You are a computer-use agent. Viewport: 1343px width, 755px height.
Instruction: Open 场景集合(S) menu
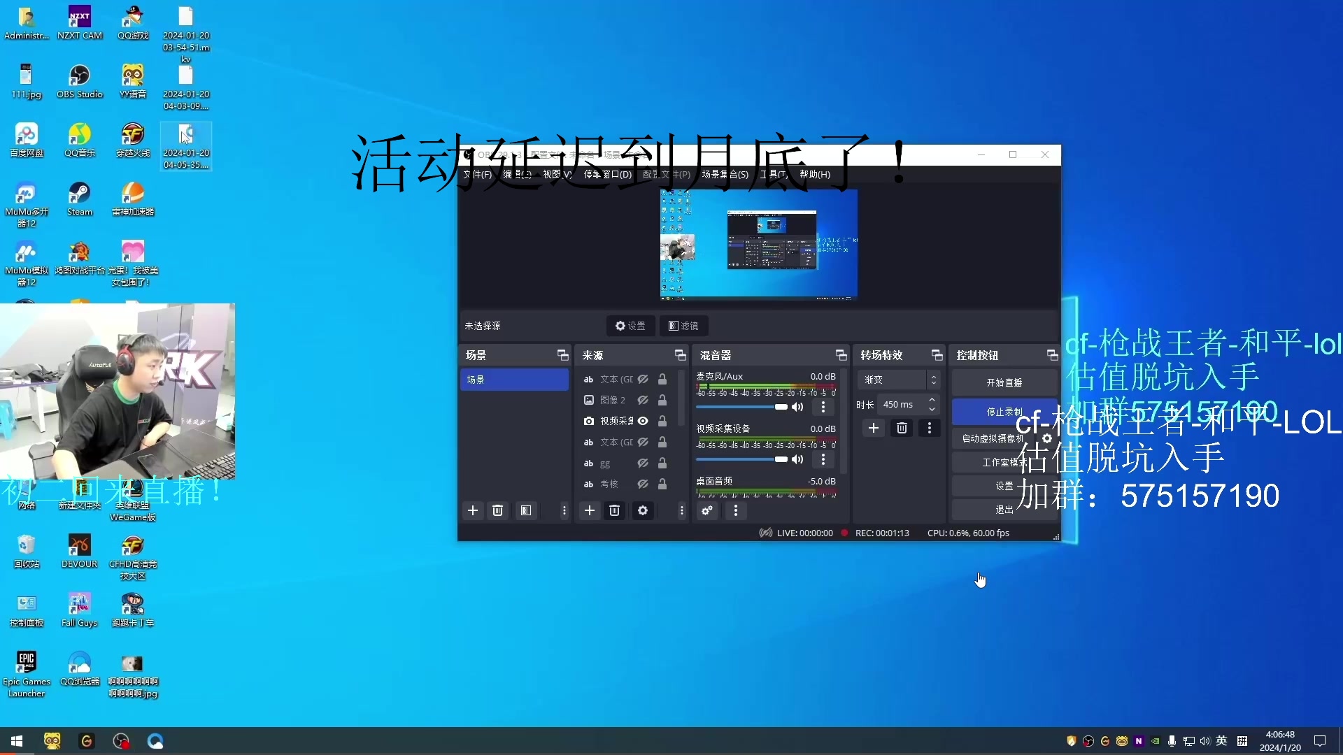pos(725,174)
